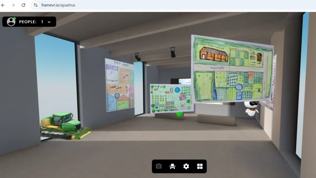Open settings with the gear icon

coord(186,166)
